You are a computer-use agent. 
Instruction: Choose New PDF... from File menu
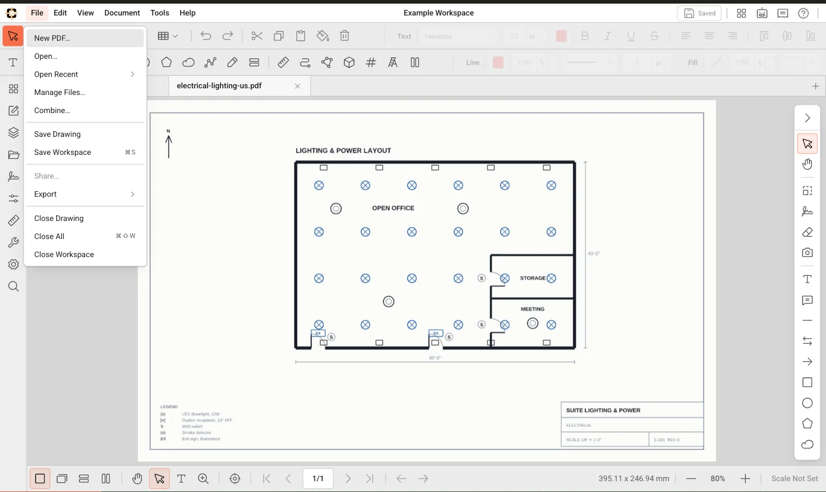pos(85,38)
